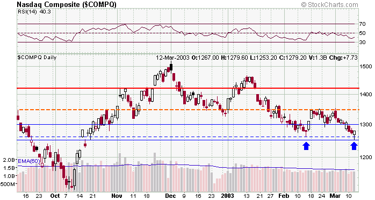The height and width of the screenshot is (200, 375).
Task: Select the "RSI(14) 40.3" indicator label
Action: pos(34,11)
